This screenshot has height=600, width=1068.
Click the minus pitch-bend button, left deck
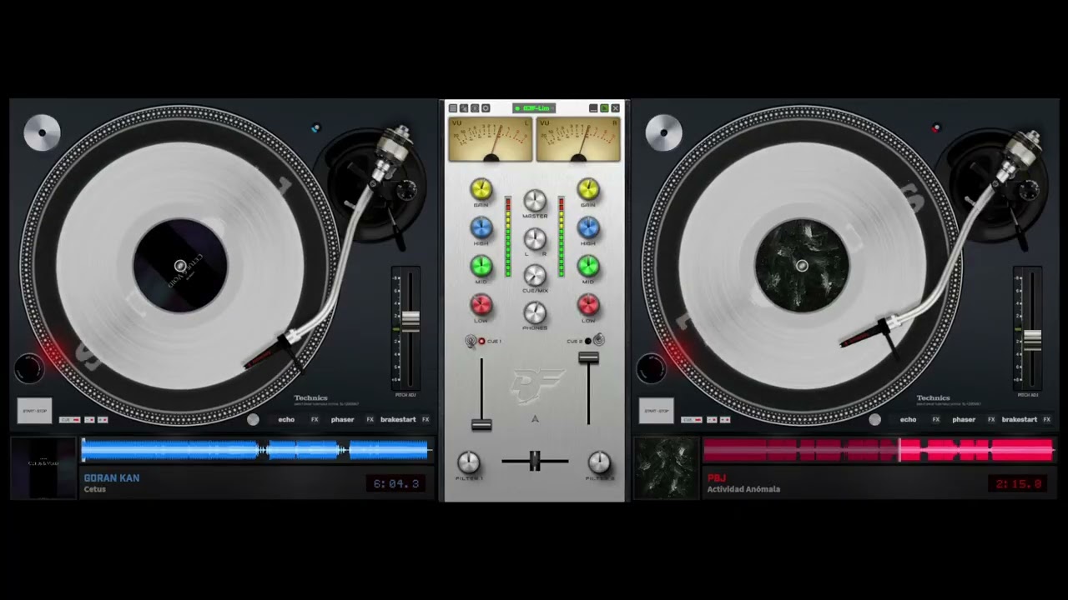click(x=89, y=420)
